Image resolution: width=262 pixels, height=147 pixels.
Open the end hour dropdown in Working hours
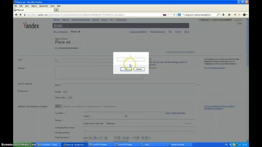[x=136, y=138]
